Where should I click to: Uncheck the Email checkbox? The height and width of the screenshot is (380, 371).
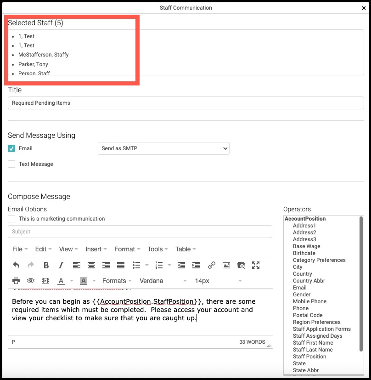pos(11,148)
